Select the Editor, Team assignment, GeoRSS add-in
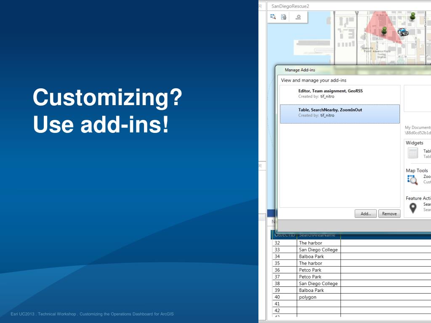431x323 pixels. tap(340, 94)
